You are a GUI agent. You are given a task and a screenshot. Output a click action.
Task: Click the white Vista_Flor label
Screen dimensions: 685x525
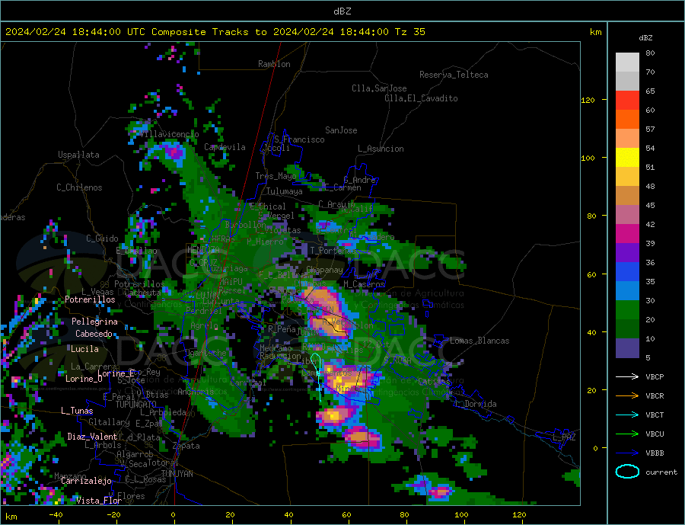pos(99,501)
